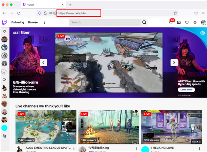Click the browser forward arrow
This screenshot has height=152, width=207.
(x=11, y=13)
